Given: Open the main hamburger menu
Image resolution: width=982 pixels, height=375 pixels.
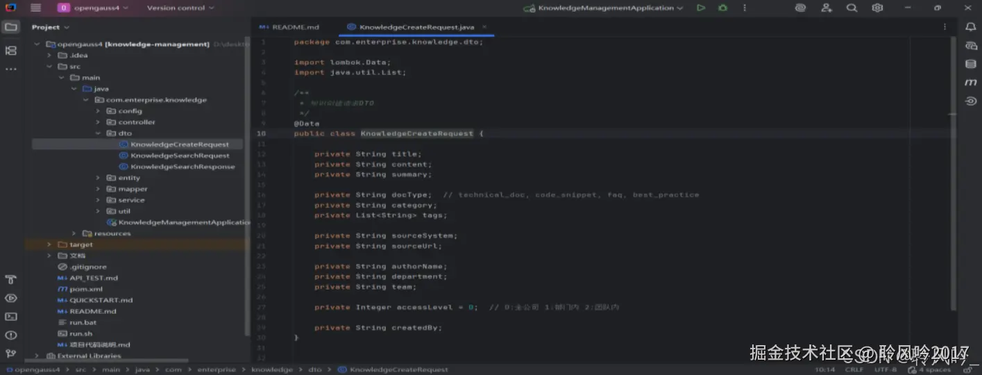Looking at the screenshot, I should (35, 8).
